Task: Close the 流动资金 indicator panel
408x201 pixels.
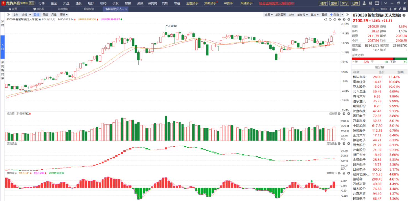Action: 348,143
